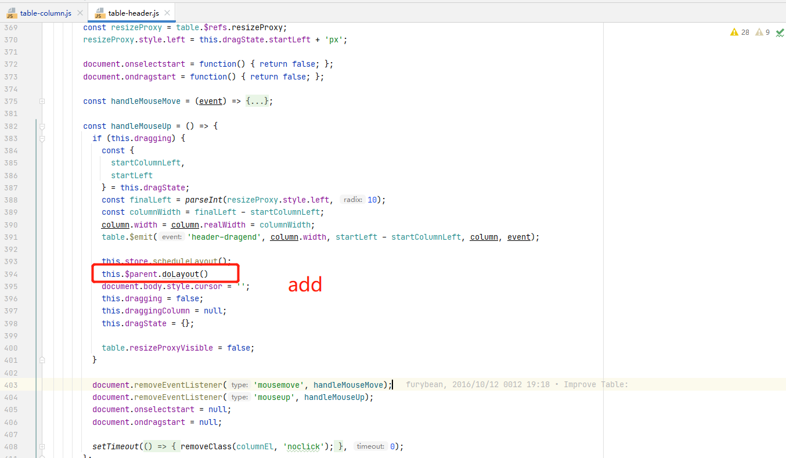Click the 'header-dragend' string on line 391

coord(223,237)
